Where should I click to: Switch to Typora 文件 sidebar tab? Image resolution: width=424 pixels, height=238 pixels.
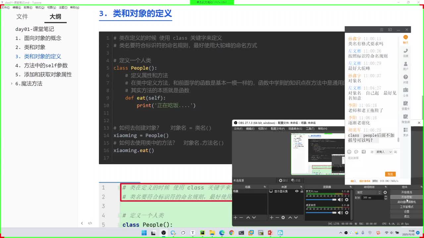click(x=22, y=17)
